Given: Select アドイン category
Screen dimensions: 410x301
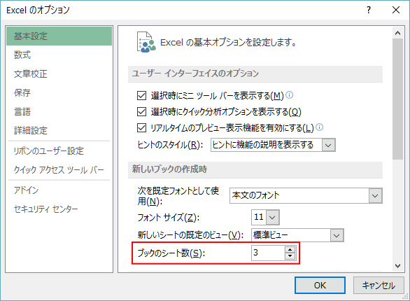Looking at the screenshot, I should (59, 190).
